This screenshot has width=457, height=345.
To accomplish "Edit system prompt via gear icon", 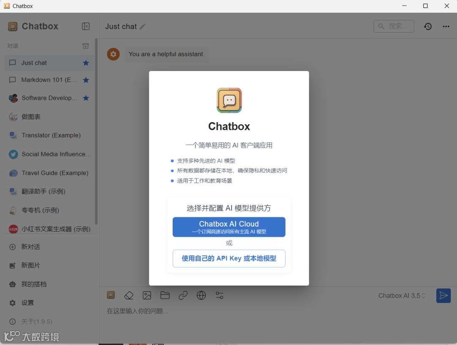I will (x=113, y=54).
